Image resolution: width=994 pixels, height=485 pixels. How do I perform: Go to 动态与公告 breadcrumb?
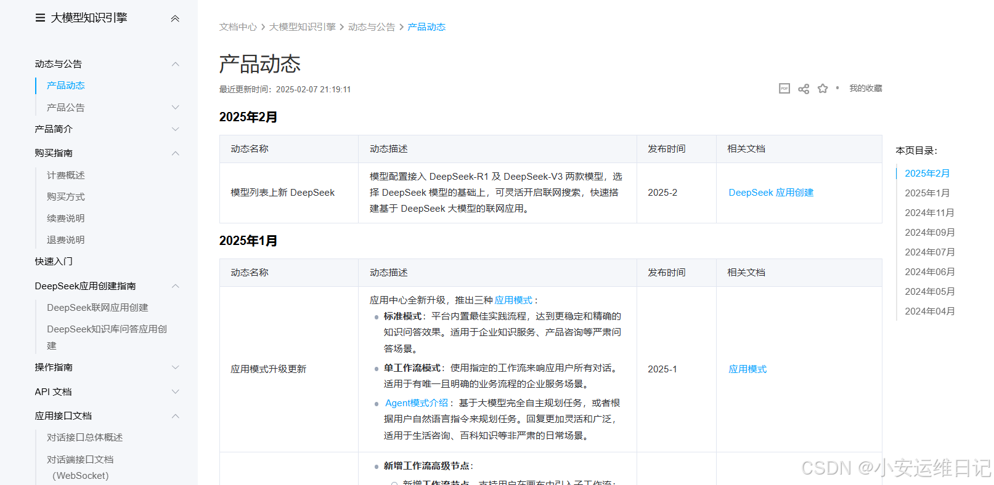[372, 27]
